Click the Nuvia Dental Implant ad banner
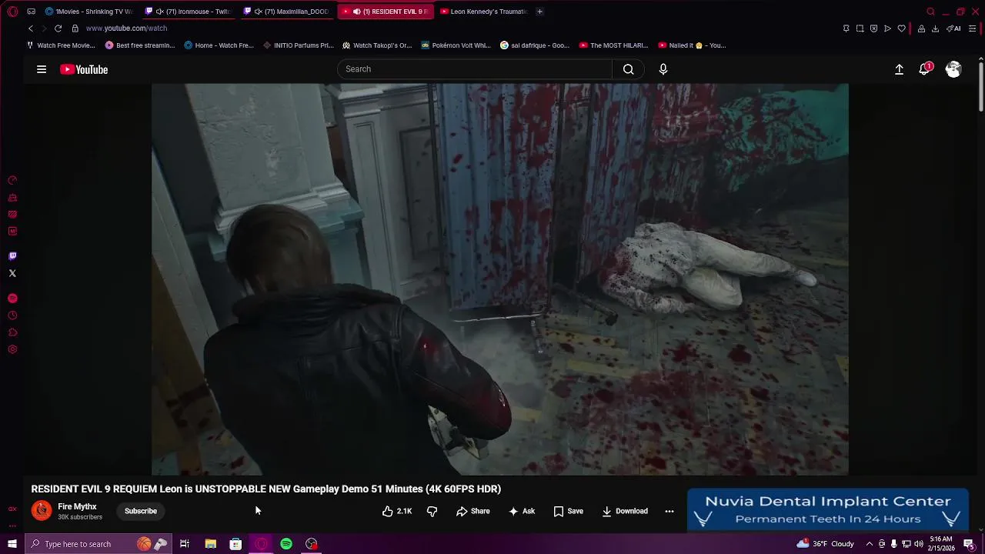The image size is (985, 554). click(828, 509)
